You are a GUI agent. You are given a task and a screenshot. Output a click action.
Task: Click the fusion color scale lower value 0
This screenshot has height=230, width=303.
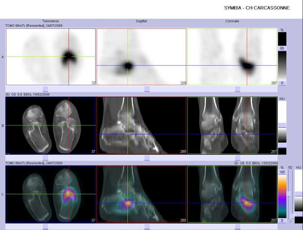click(282, 220)
